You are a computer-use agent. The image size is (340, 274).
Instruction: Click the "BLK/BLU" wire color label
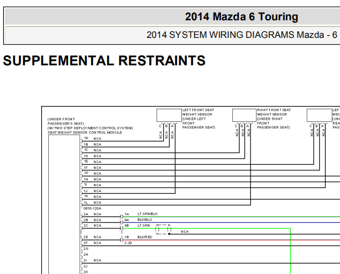(x=144, y=220)
